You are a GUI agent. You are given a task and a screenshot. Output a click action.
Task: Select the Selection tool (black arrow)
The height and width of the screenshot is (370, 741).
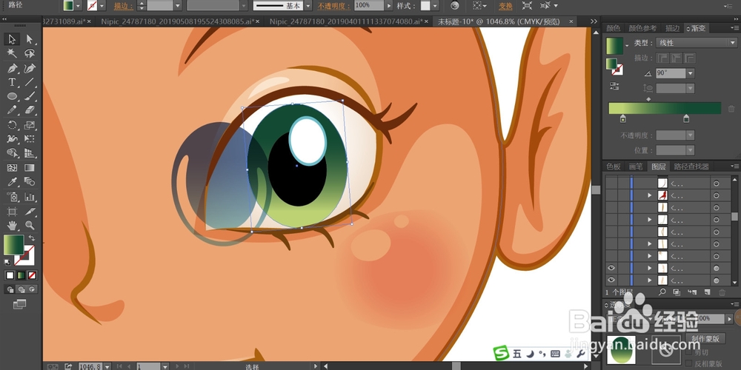coord(12,39)
